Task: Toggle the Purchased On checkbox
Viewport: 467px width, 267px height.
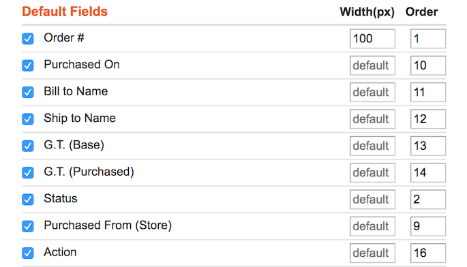Action: pos(28,65)
